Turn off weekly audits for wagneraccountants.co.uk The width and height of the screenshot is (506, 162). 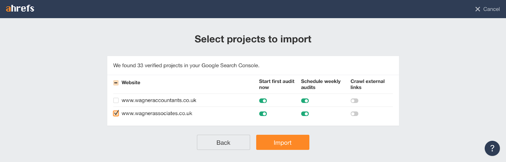pyautogui.click(x=305, y=101)
